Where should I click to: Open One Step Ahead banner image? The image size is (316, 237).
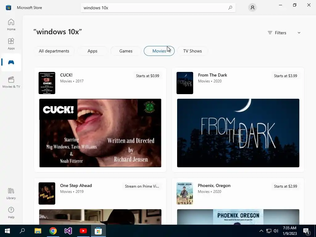[100, 217]
